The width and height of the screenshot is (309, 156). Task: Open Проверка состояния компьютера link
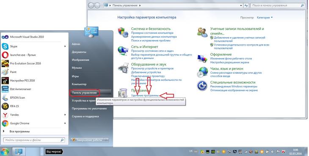pos(152,33)
